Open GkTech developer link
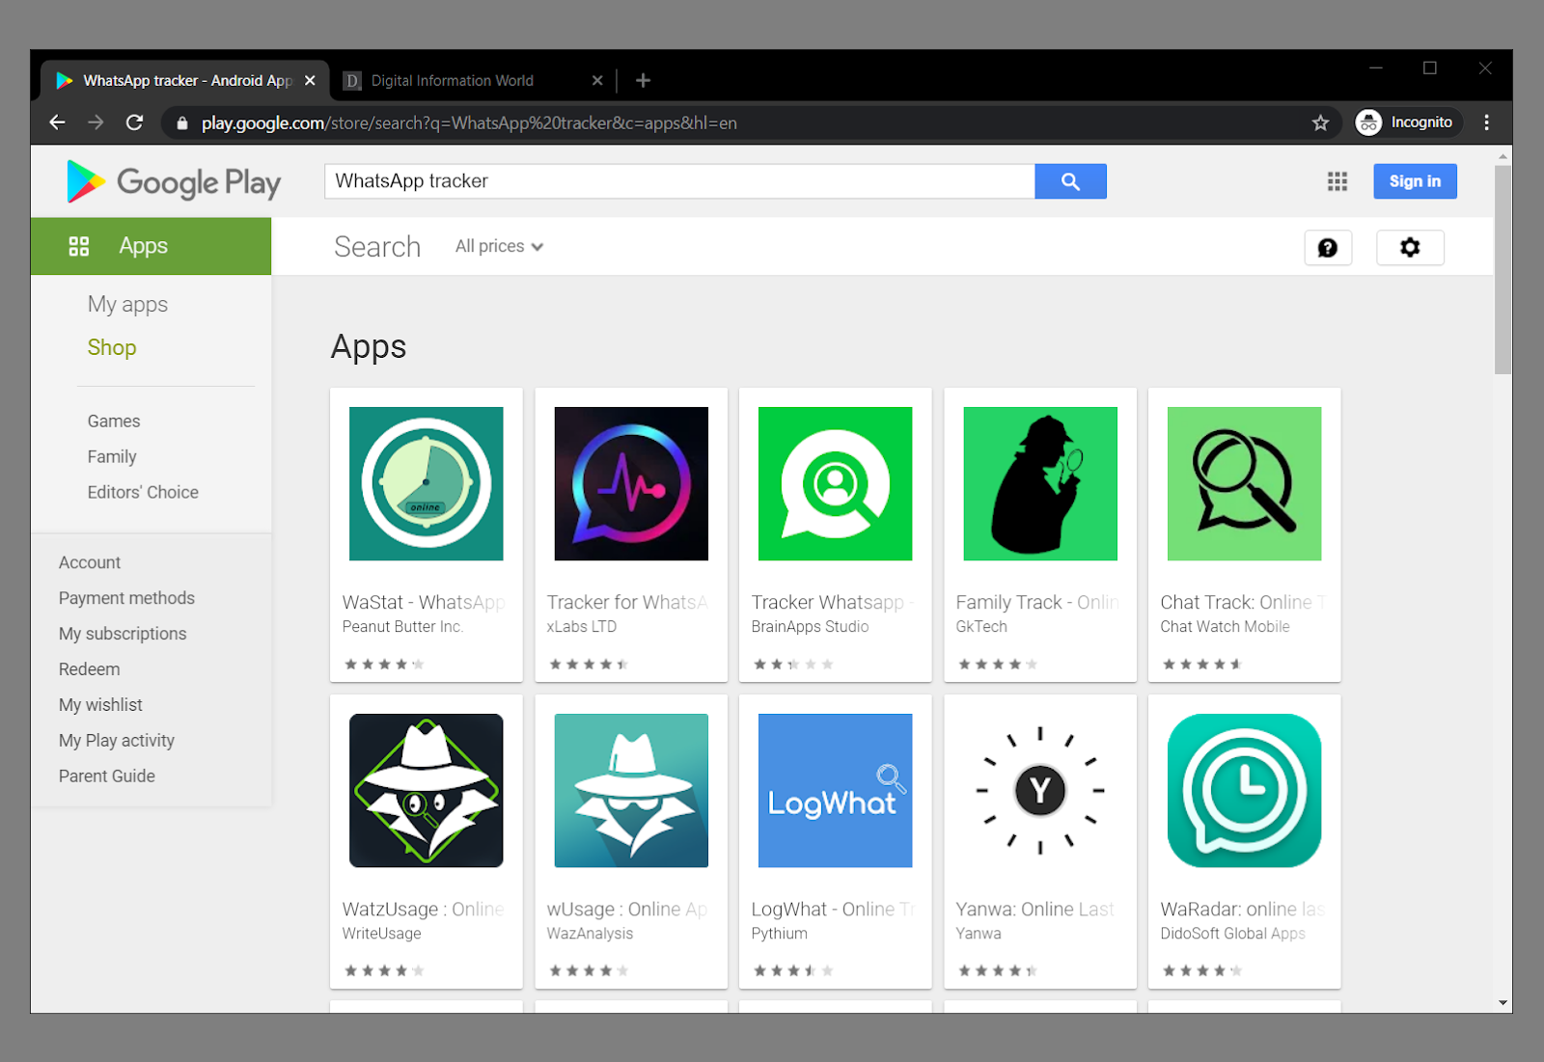This screenshot has height=1062, width=1544. (x=981, y=627)
